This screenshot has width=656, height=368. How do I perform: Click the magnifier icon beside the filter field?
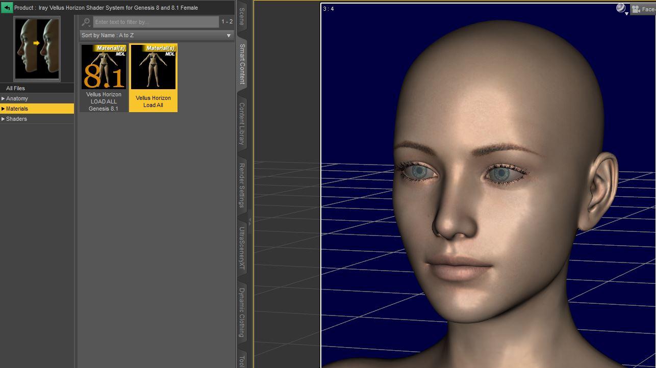click(x=86, y=22)
